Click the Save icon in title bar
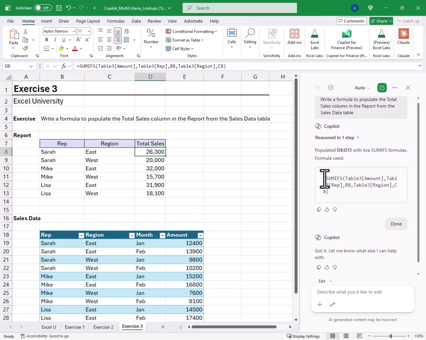The height and width of the screenshot is (340, 426). tap(59, 8)
